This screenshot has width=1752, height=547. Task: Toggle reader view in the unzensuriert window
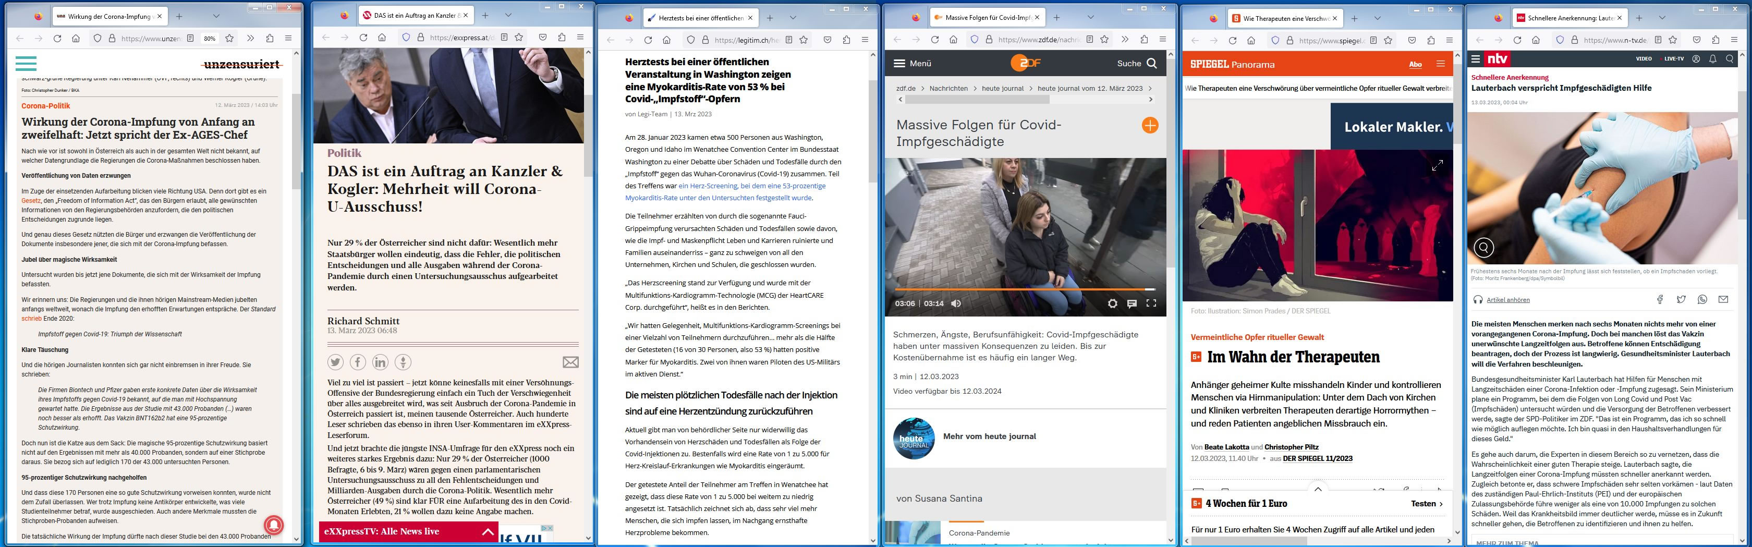click(x=190, y=39)
